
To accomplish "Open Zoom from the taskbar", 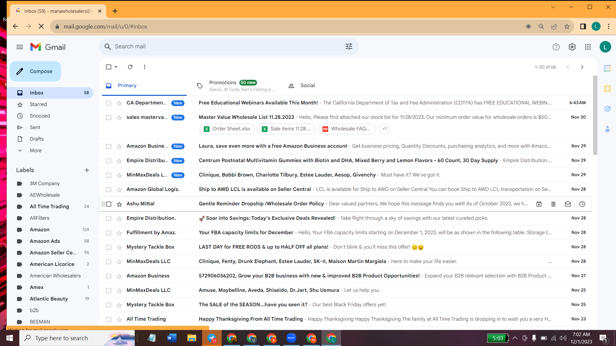I will tap(291, 338).
